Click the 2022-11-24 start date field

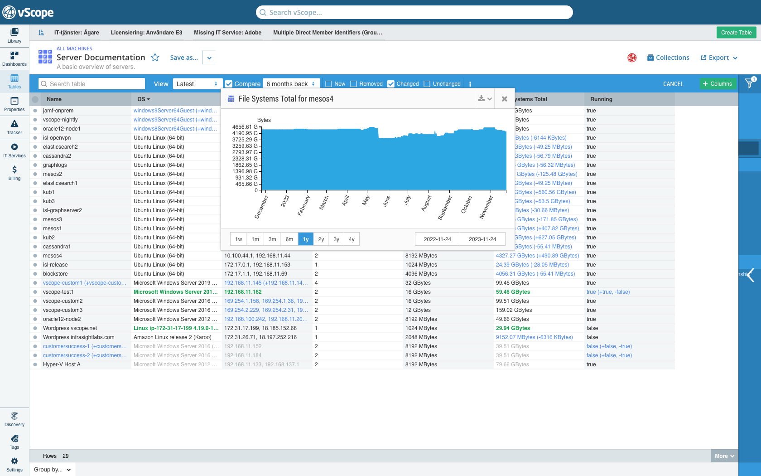(438, 239)
